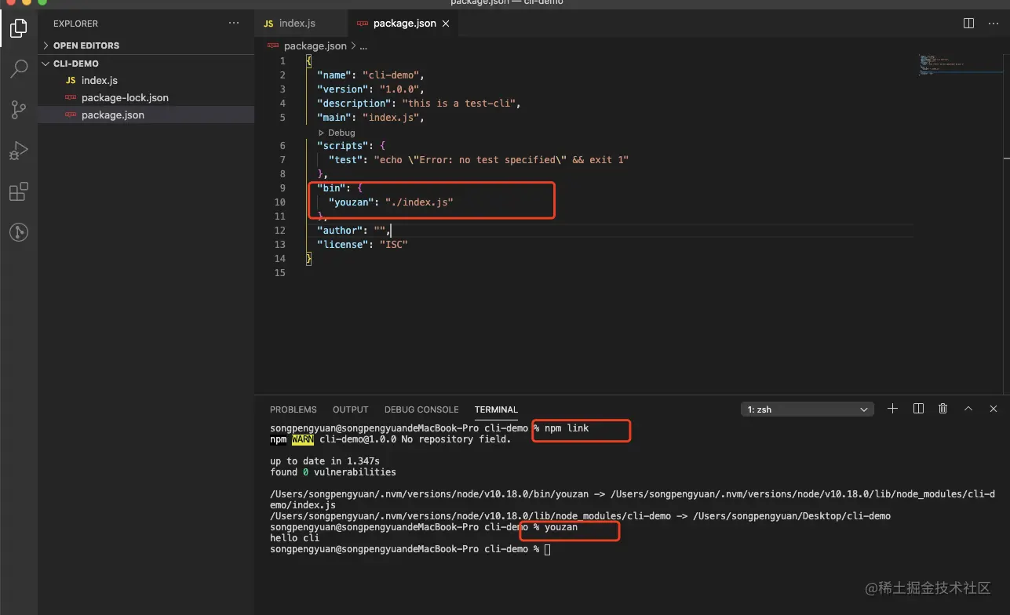Viewport: 1010px width, 615px height.
Task: Close the package.json editor tab
Action: coord(447,24)
